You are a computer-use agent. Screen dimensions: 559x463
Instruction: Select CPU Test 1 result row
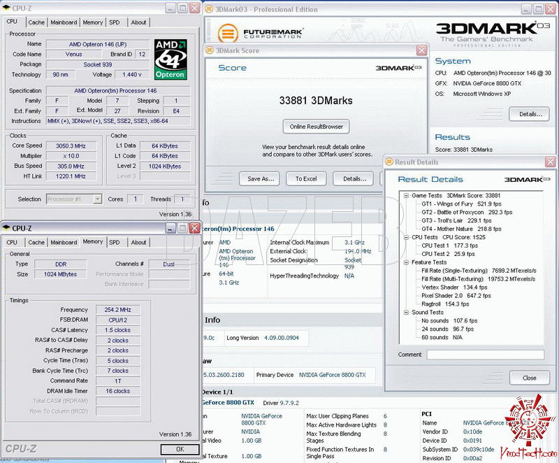(x=449, y=245)
